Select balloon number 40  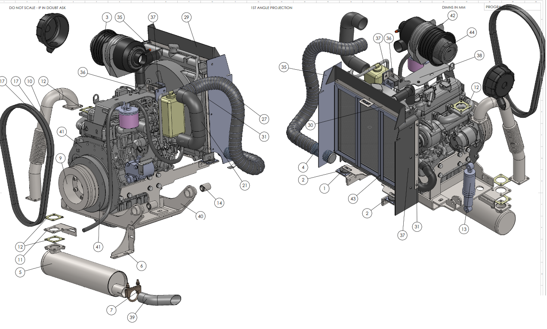200,216
